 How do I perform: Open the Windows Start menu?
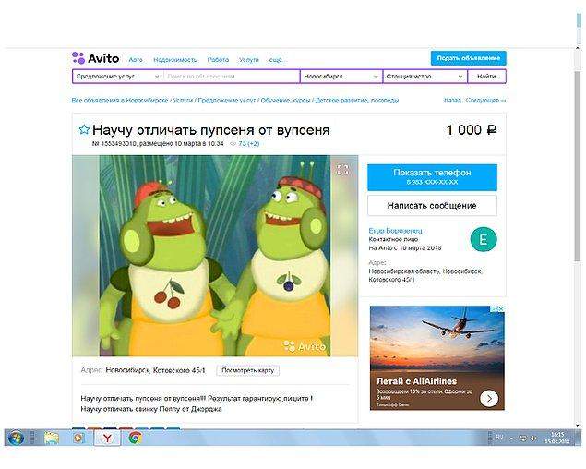click(16, 438)
